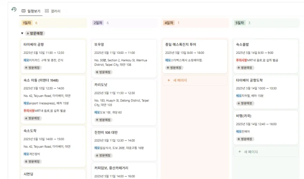Viewport: 304px width, 179px height.
Task: Click the history icon at top left
Action: coord(13,10)
